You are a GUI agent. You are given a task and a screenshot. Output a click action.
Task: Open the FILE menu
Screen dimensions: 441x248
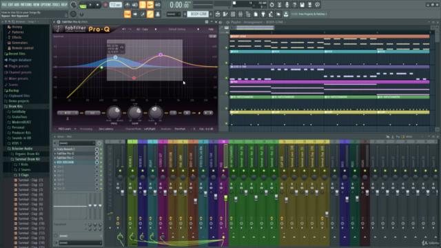click(4, 5)
